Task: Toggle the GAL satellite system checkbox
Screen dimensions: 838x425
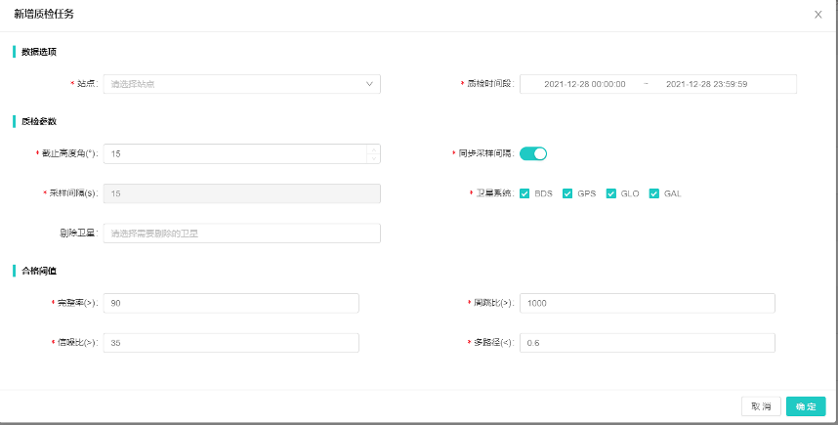Action: pos(654,193)
